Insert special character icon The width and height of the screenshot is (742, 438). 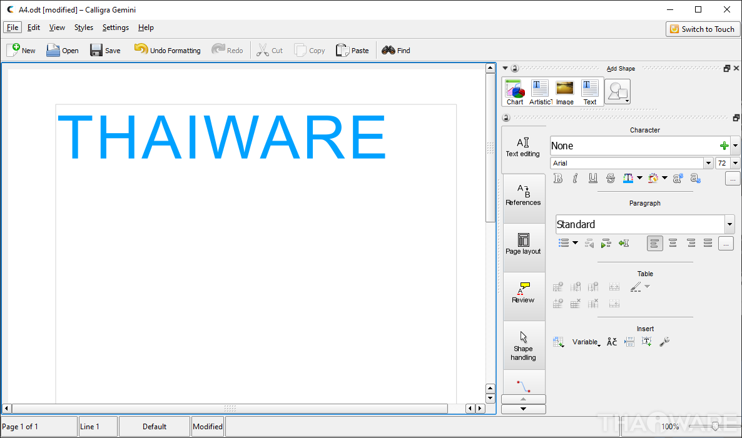[x=612, y=342]
